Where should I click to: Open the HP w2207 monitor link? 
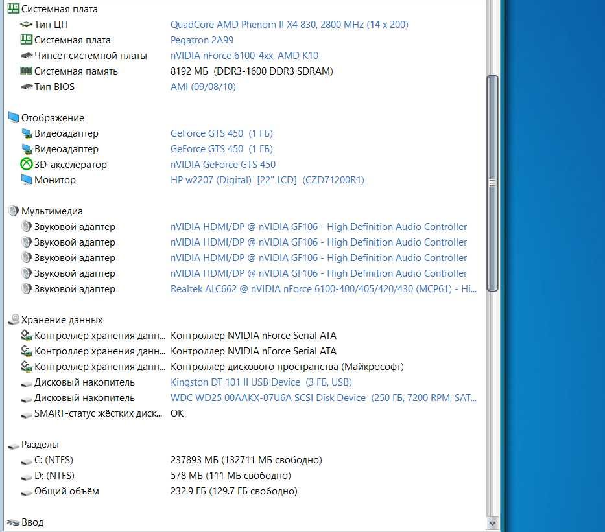(267, 180)
